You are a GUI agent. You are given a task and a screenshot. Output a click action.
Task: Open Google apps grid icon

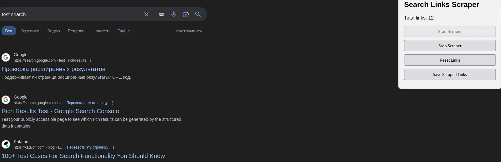click(x=489, y=14)
